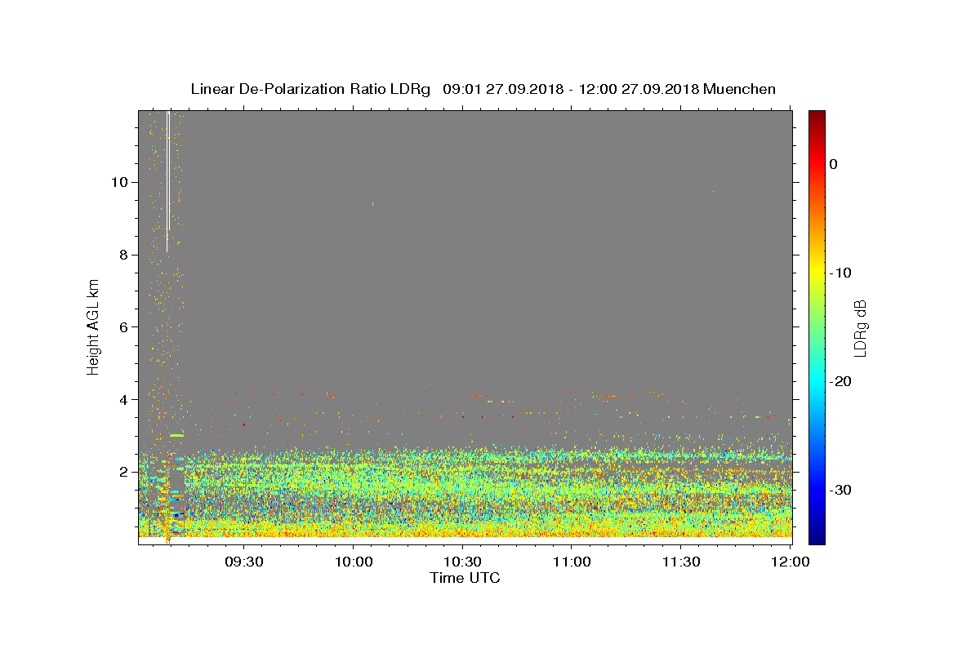The image size is (980, 653).
Task: Click the colorbar tick label 0
Action: (834, 164)
